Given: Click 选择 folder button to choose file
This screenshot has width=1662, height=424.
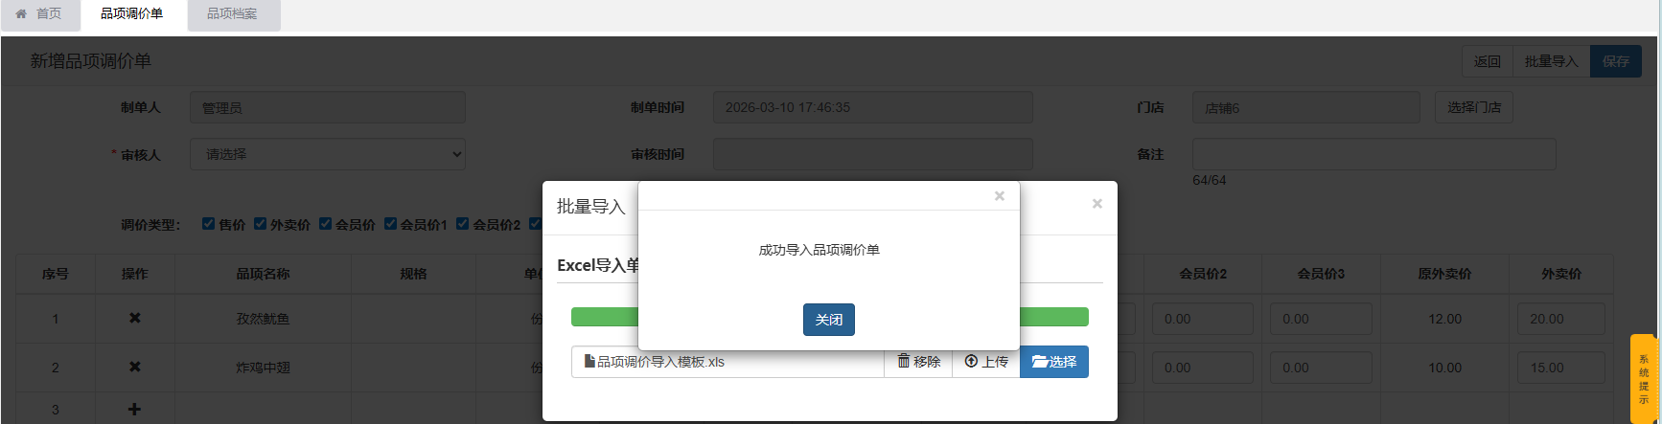Looking at the screenshot, I should 1054,362.
